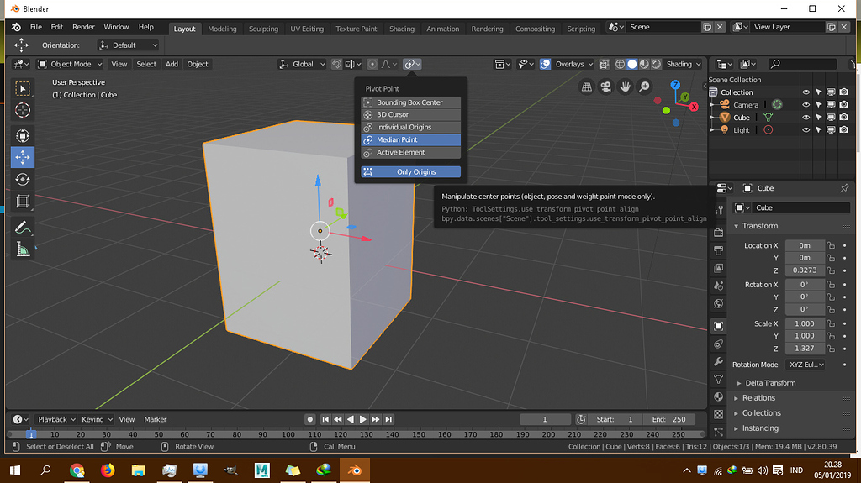861x483 pixels.
Task: Select the Select Box tool
Action: 23,89
